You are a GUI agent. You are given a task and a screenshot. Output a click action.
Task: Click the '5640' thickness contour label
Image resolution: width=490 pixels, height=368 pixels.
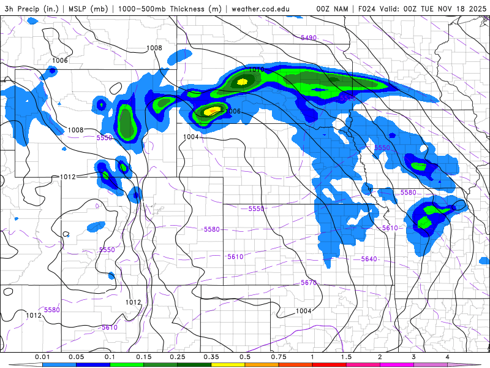coord(369,259)
